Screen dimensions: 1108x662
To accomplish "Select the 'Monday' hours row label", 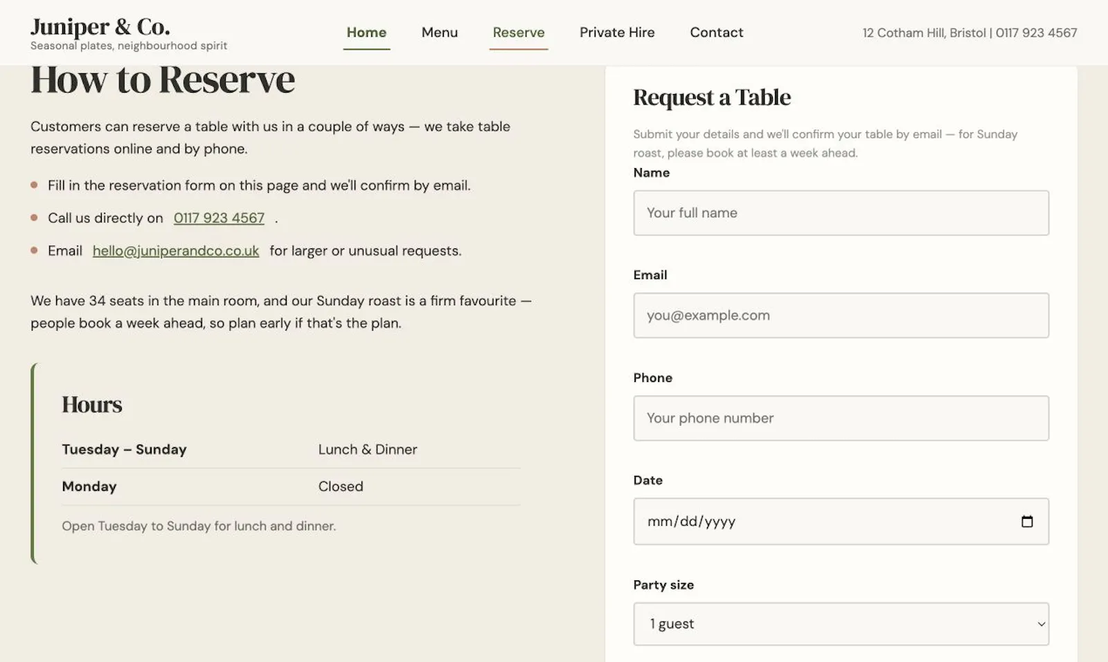I will pyautogui.click(x=89, y=486).
